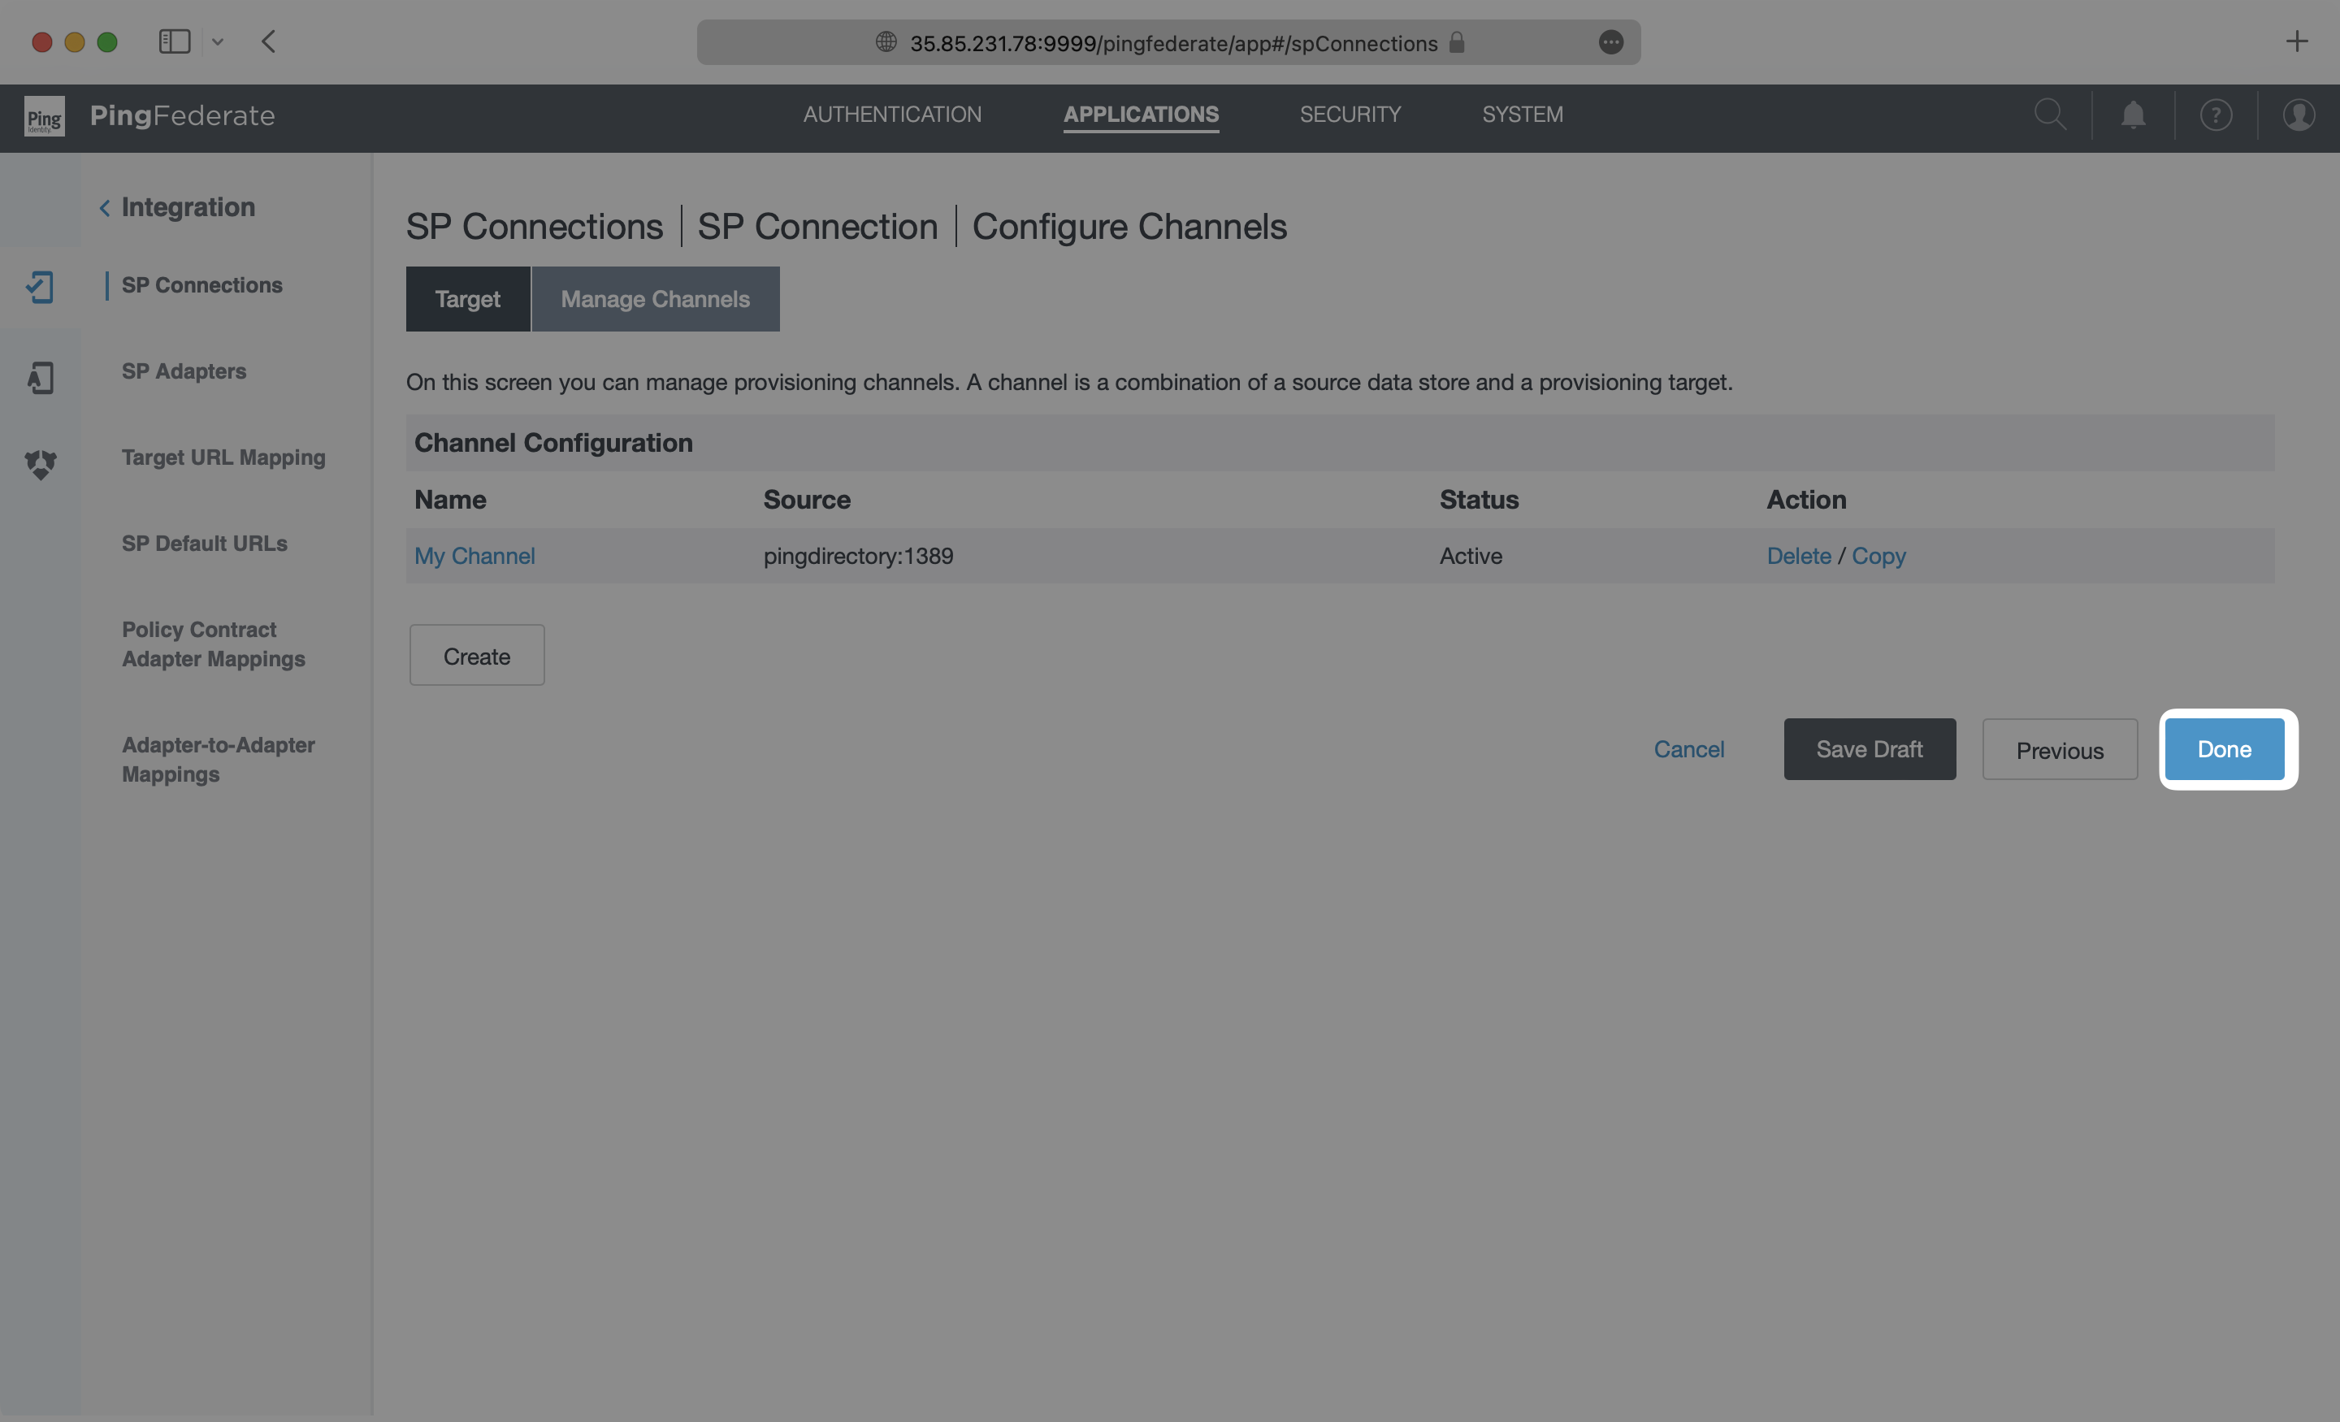Viewport: 2340px width, 1422px height.
Task: Click the Target tab
Action: (x=466, y=297)
